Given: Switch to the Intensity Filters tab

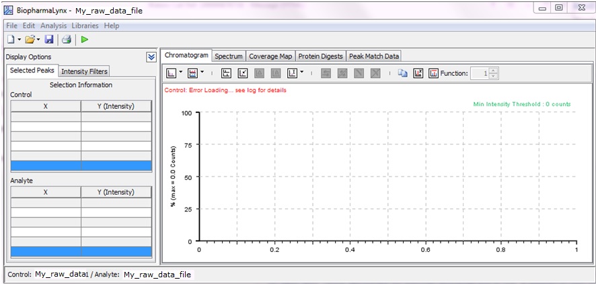Looking at the screenshot, I should tap(84, 71).
